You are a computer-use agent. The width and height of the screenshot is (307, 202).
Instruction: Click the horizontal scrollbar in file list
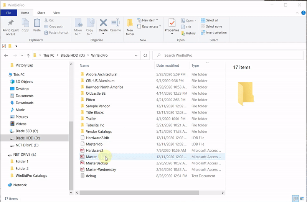pos(139,193)
